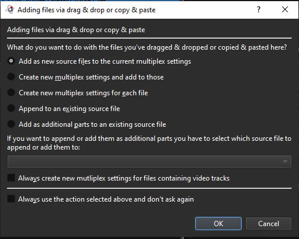Click the MKVToolNix icon in the title bar

coord(10,9)
